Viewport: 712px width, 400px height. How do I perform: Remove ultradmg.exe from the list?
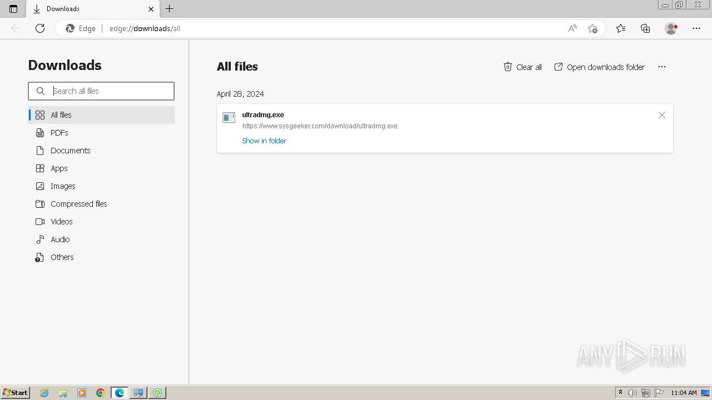[x=661, y=115]
